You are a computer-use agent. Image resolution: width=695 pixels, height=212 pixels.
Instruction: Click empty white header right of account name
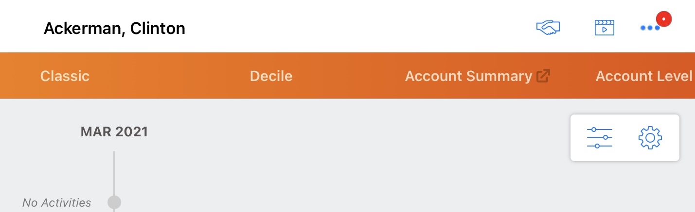point(340,28)
